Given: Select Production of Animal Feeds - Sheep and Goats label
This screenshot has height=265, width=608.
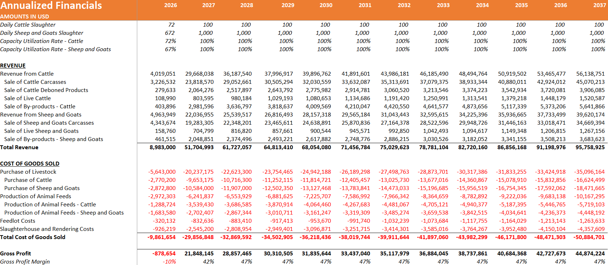Looking at the screenshot, I should (x=64, y=212).
